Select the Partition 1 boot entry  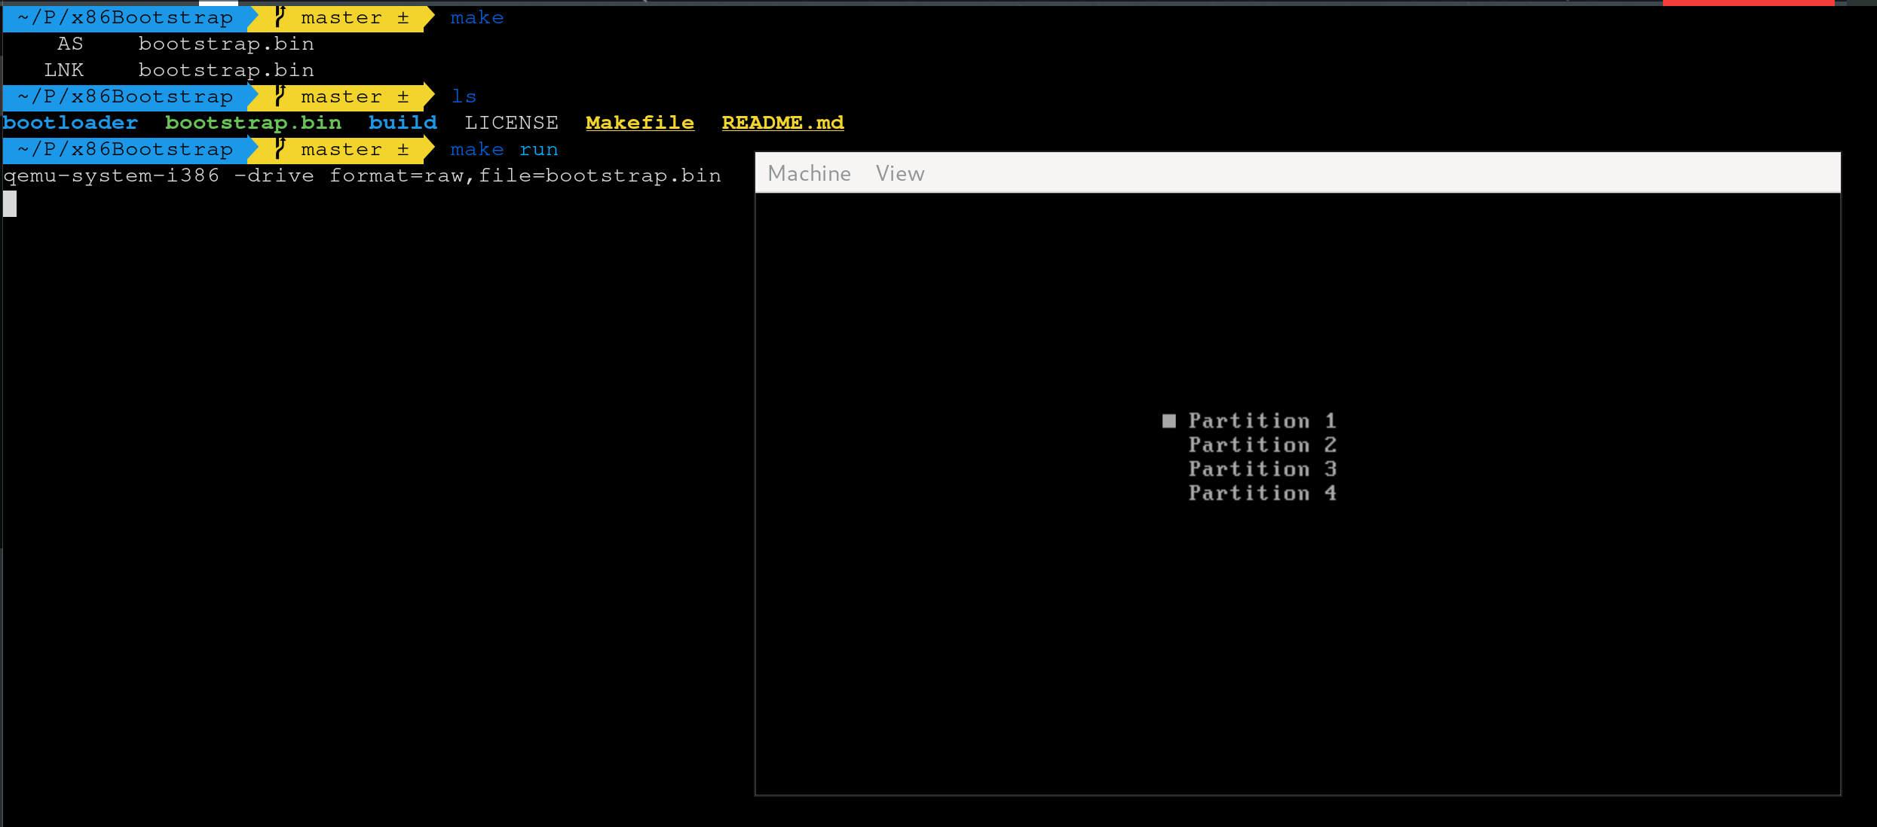click(x=1261, y=420)
